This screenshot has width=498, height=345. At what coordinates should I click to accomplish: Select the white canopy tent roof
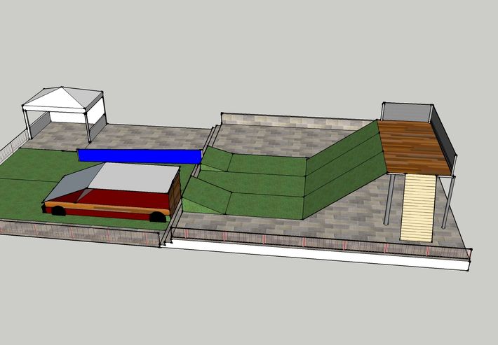(x=63, y=98)
